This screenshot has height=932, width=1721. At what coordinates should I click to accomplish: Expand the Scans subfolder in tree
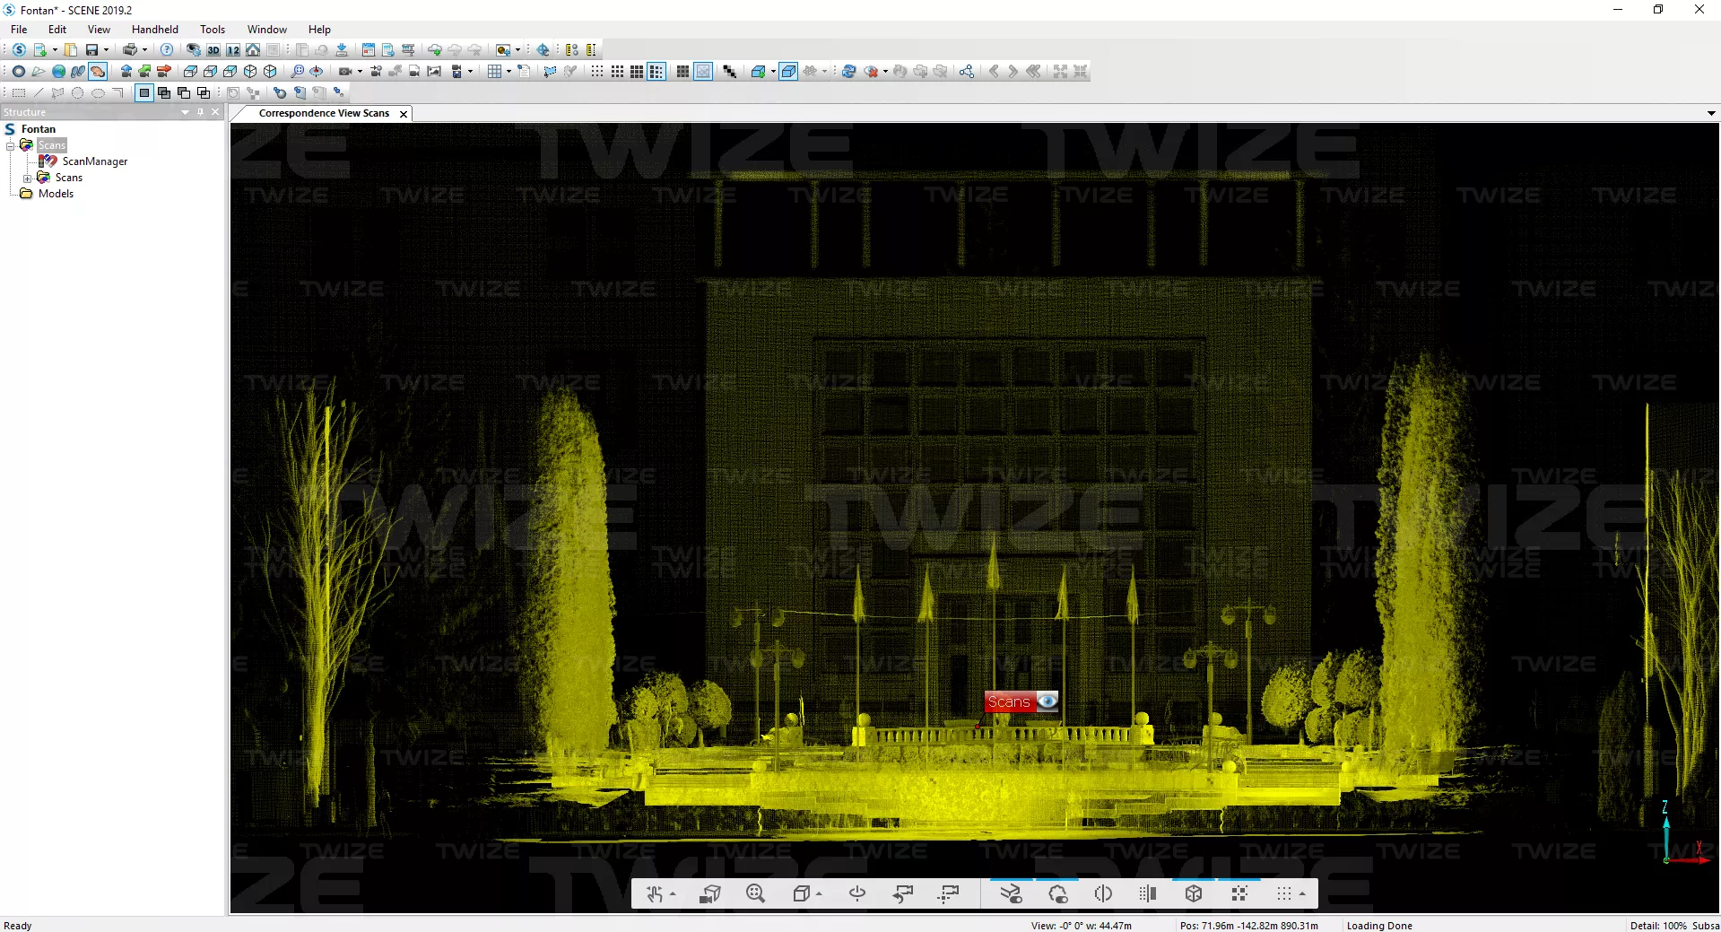[x=27, y=179]
